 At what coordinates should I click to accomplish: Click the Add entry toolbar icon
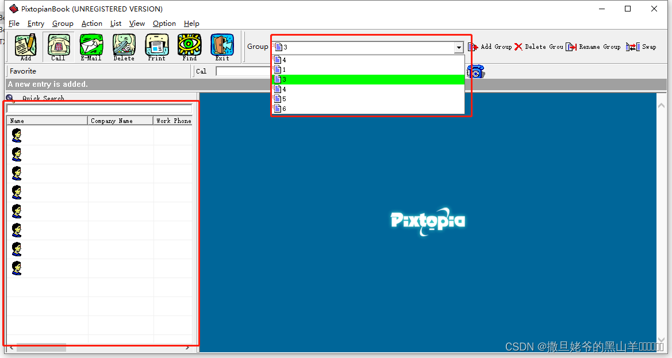tap(25, 47)
